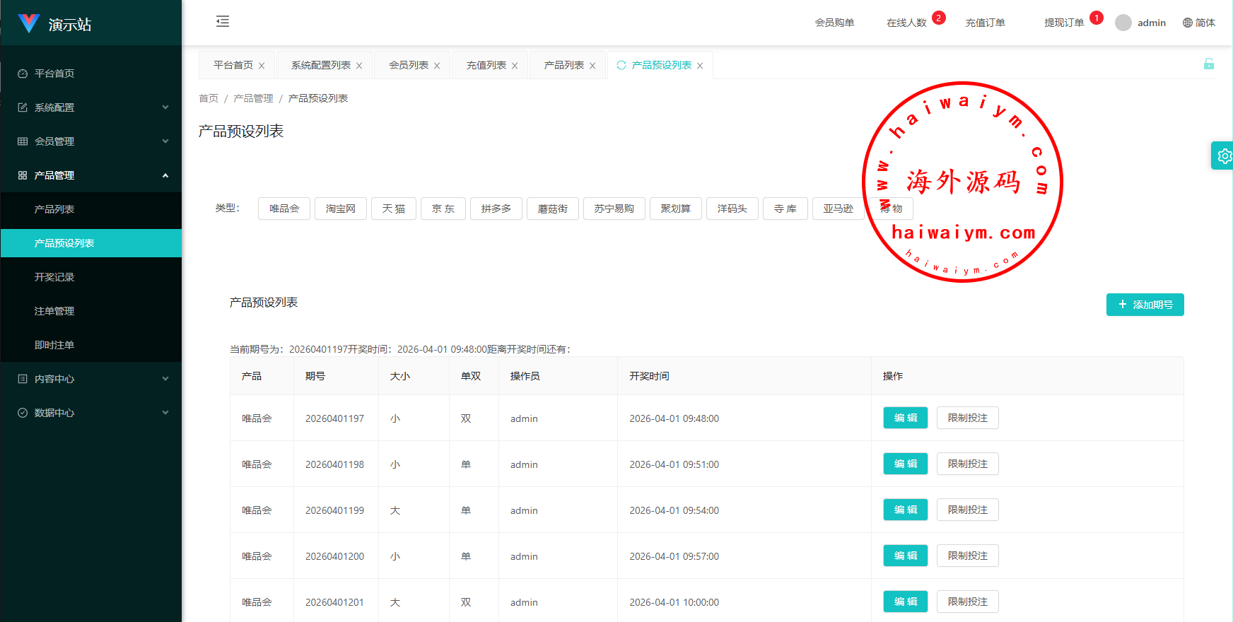Collapse the 产品管理 sidebar menu
This screenshot has height=622, width=1233.
[x=90, y=175]
